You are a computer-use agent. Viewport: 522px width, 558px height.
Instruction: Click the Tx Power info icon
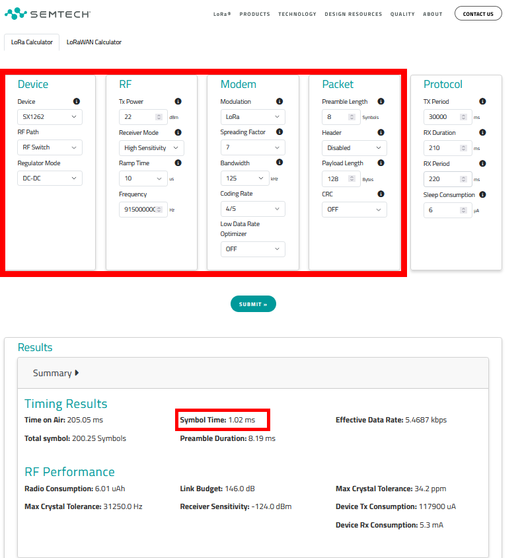(x=178, y=102)
